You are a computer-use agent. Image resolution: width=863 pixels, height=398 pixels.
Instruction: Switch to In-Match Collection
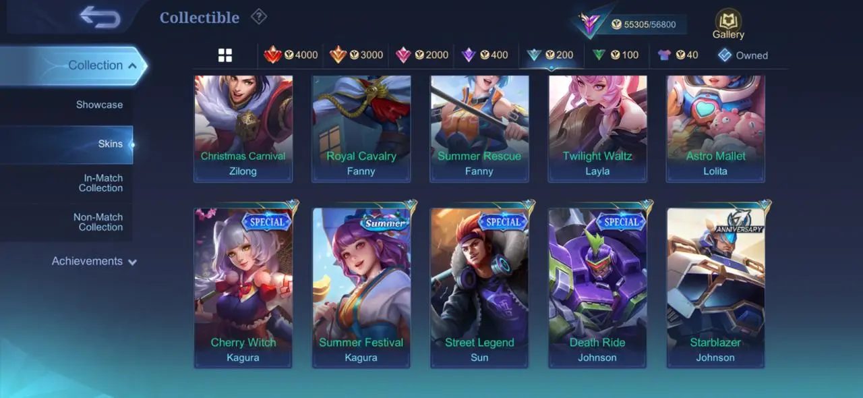100,183
